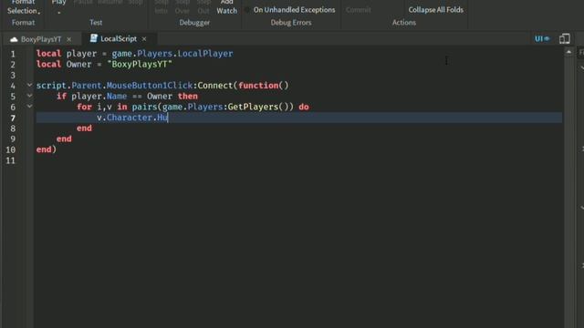Click the cloud icon on the BoxyPlaysYT tab

pos(15,39)
